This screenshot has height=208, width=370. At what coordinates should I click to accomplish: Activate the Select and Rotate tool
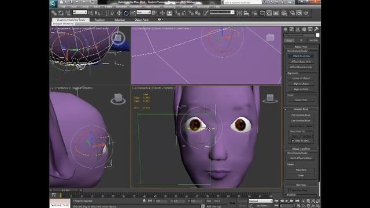click(126, 13)
